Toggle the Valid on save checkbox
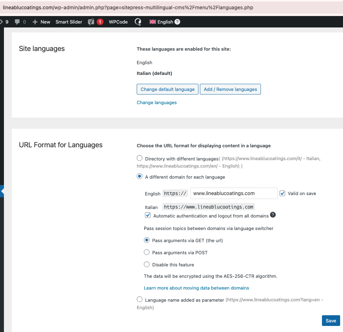Screen dimensions: 343x332 click(282, 193)
